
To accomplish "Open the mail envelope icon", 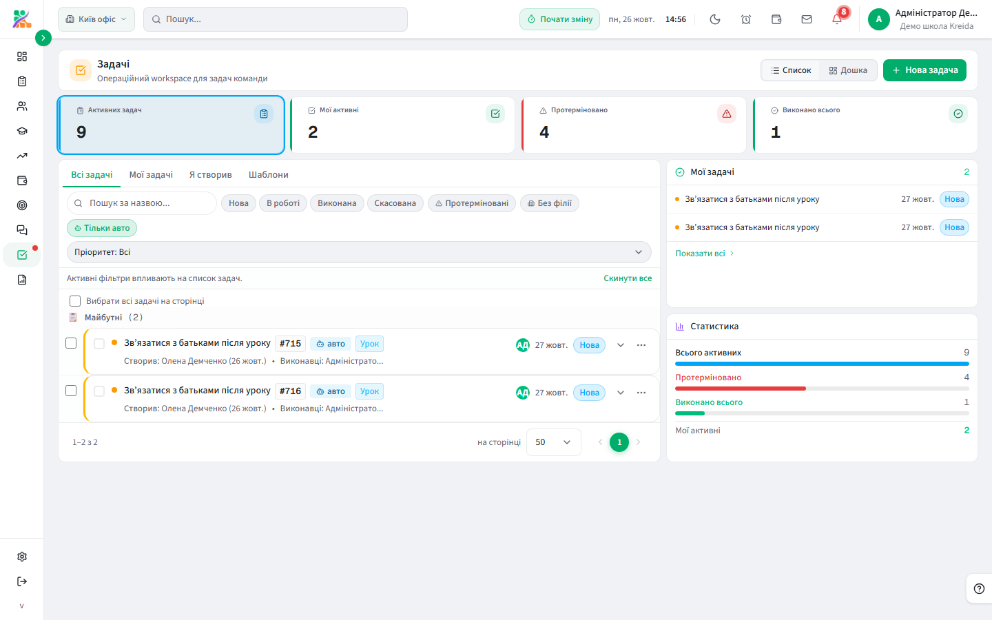I will [x=807, y=19].
